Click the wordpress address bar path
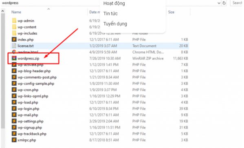 [x=10, y=3]
